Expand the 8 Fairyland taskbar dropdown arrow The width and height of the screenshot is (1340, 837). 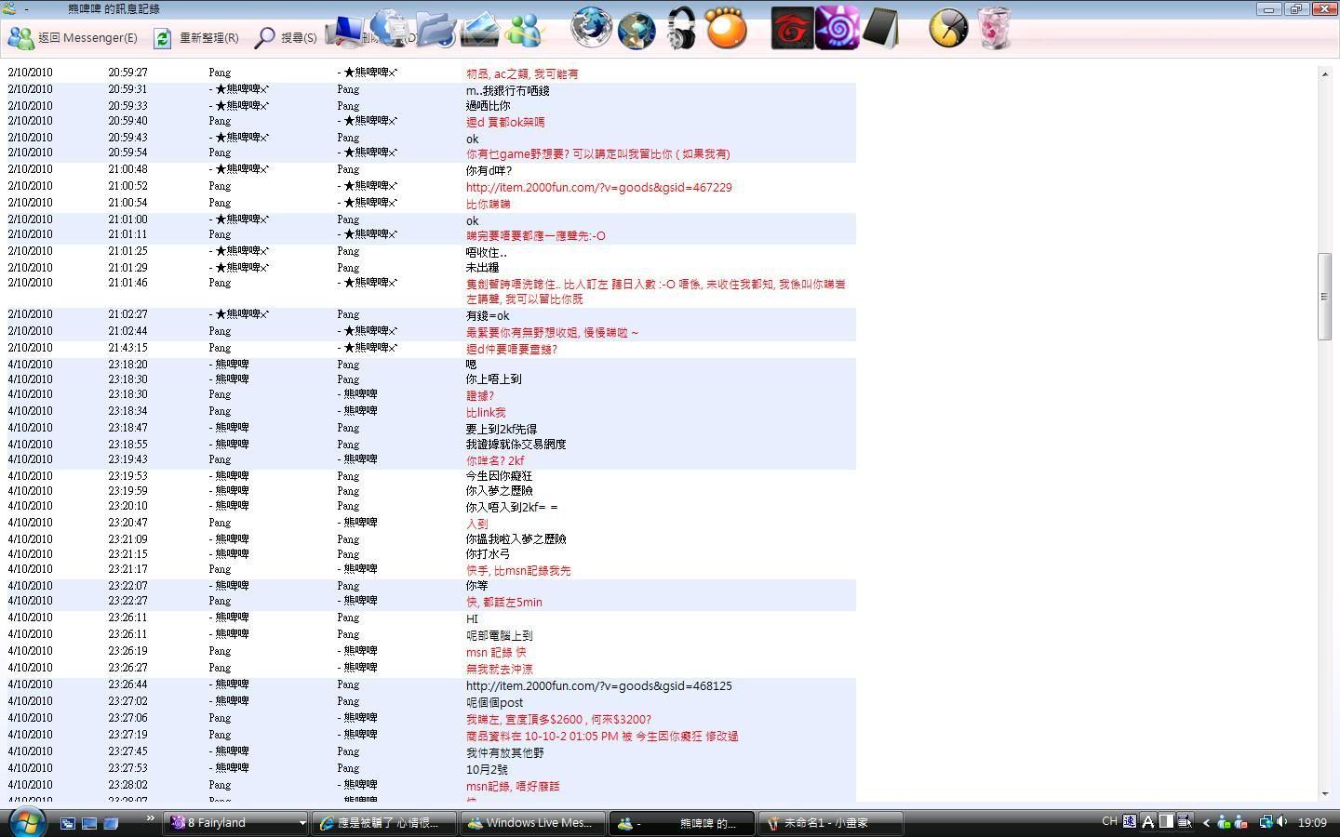tap(301, 823)
